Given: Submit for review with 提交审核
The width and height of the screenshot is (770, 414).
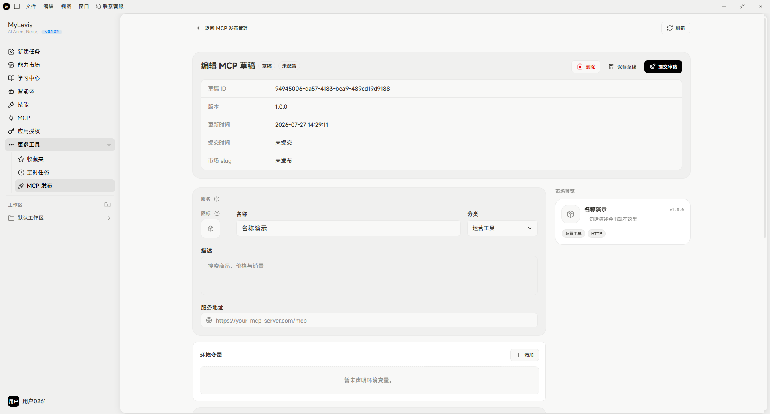Looking at the screenshot, I should [663, 67].
